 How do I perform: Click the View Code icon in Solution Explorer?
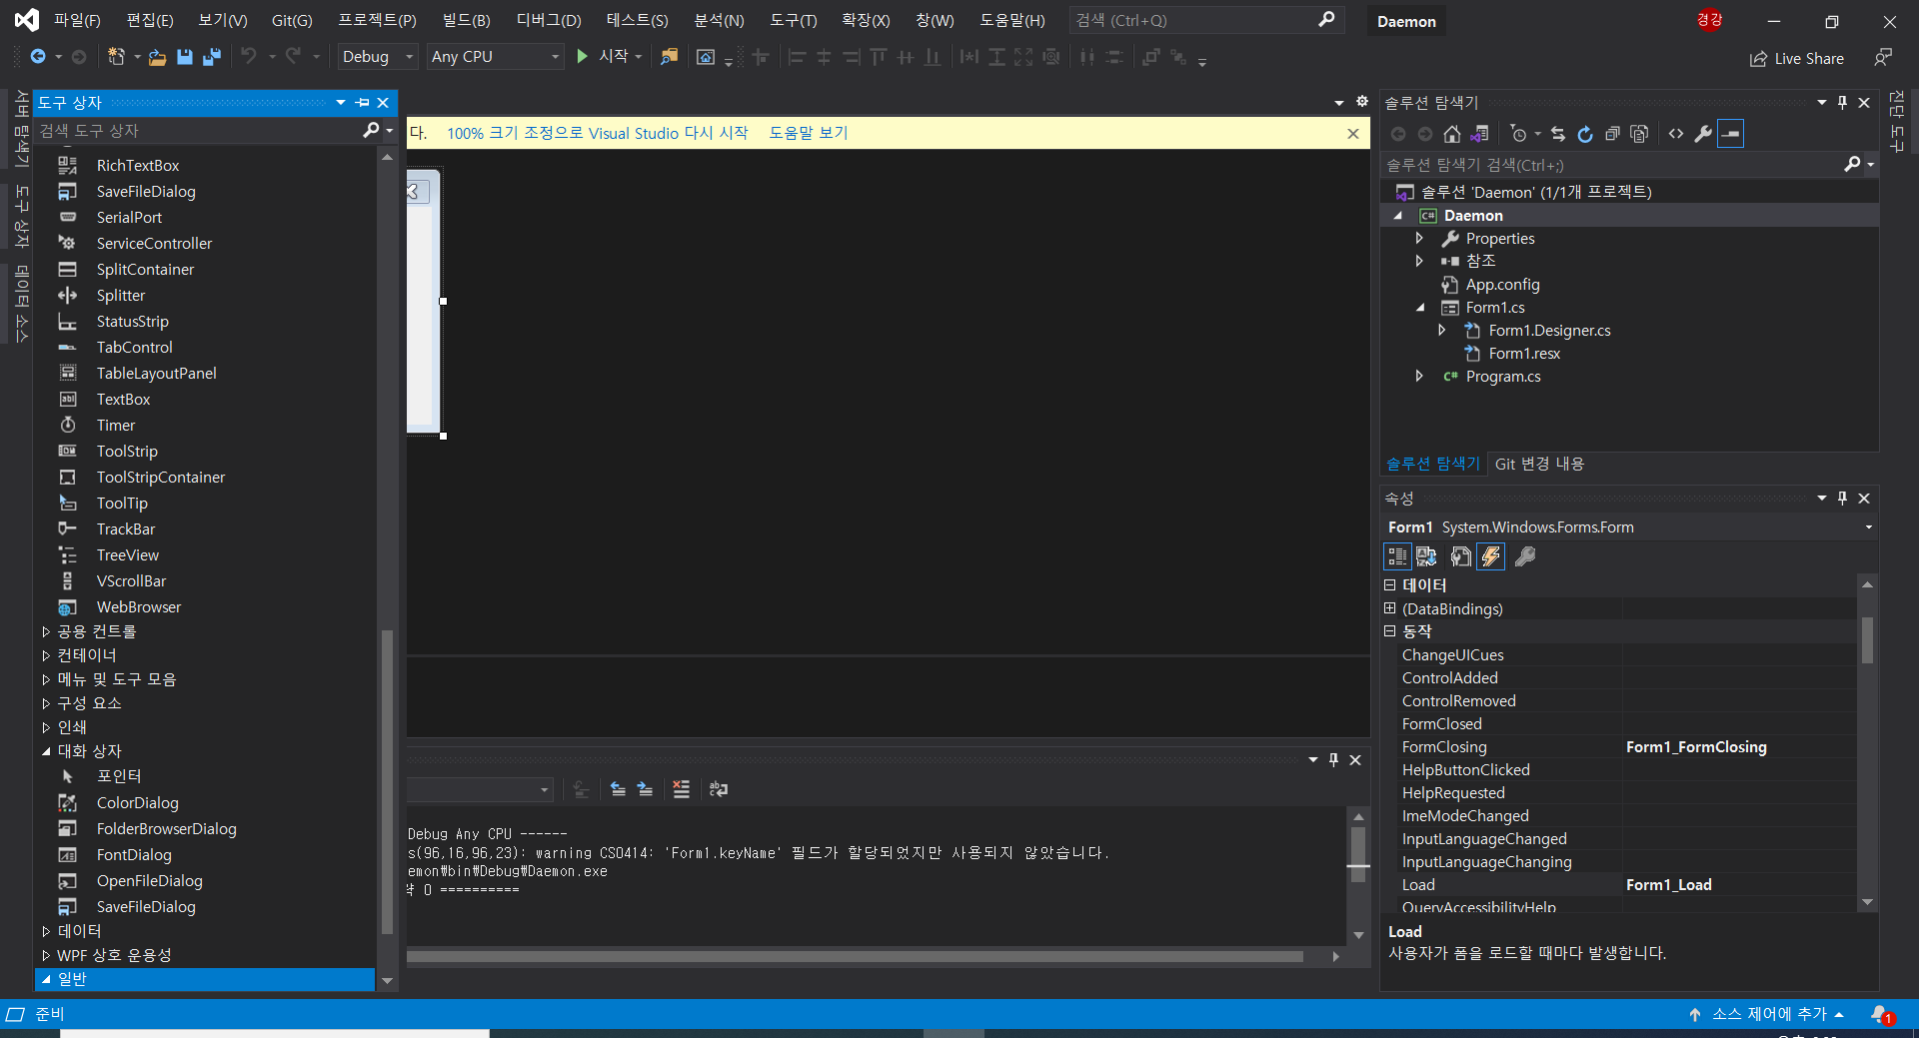pos(1676,134)
